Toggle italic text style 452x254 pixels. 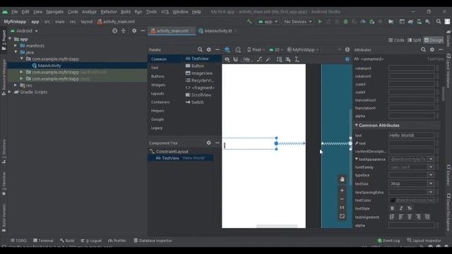point(400,208)
